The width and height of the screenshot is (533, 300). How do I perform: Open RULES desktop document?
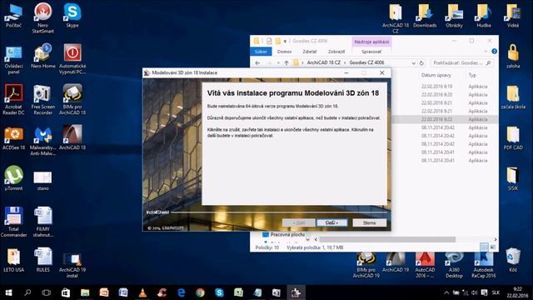[x=42, y=261]
